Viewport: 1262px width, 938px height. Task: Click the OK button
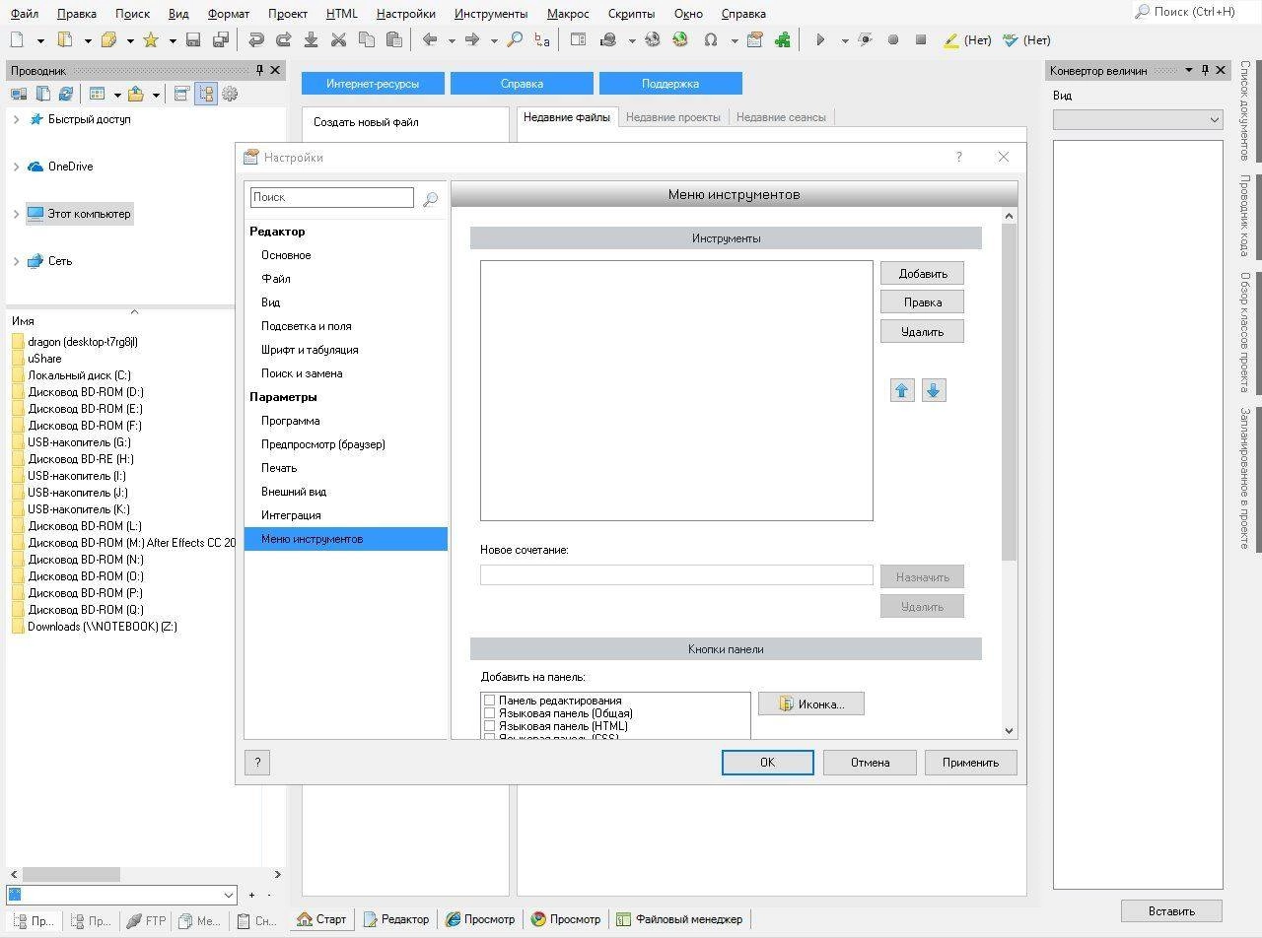click(x=767, y=763)
